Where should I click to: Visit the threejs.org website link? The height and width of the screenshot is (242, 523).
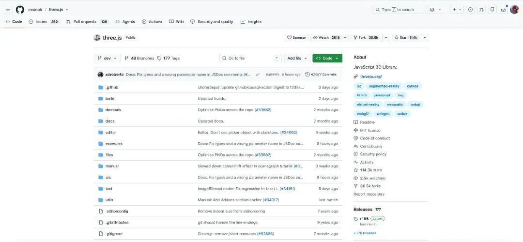point(371,76)
